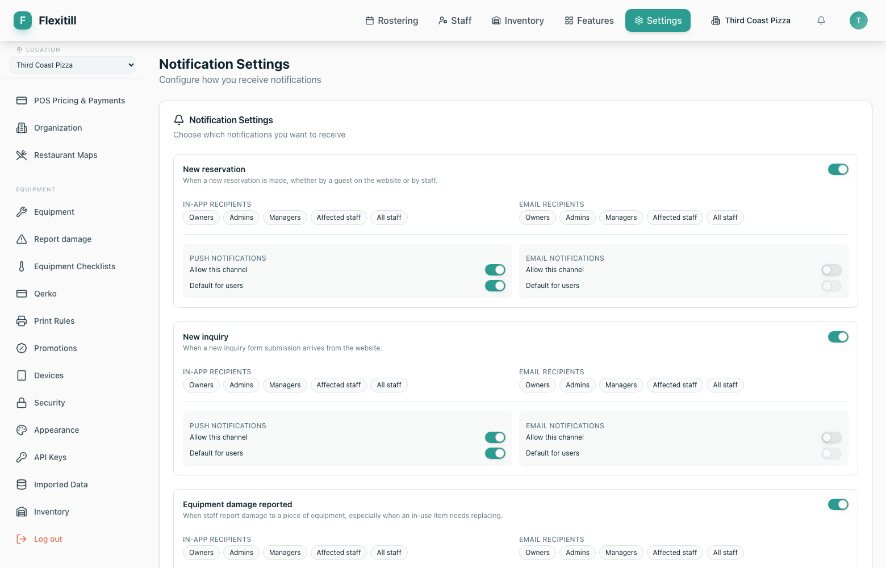This screenshot has height=568, width=886.
Task: Click the New inquiry email Default for users toggle
Action: (x=831, y=453)
